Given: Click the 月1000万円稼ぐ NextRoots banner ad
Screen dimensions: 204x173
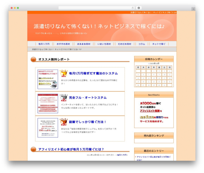Looking at the screenshot, I should click(154, 112).
